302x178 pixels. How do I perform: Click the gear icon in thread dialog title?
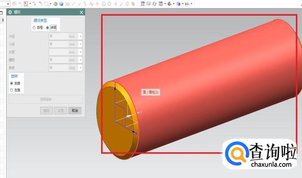[10, 12]
